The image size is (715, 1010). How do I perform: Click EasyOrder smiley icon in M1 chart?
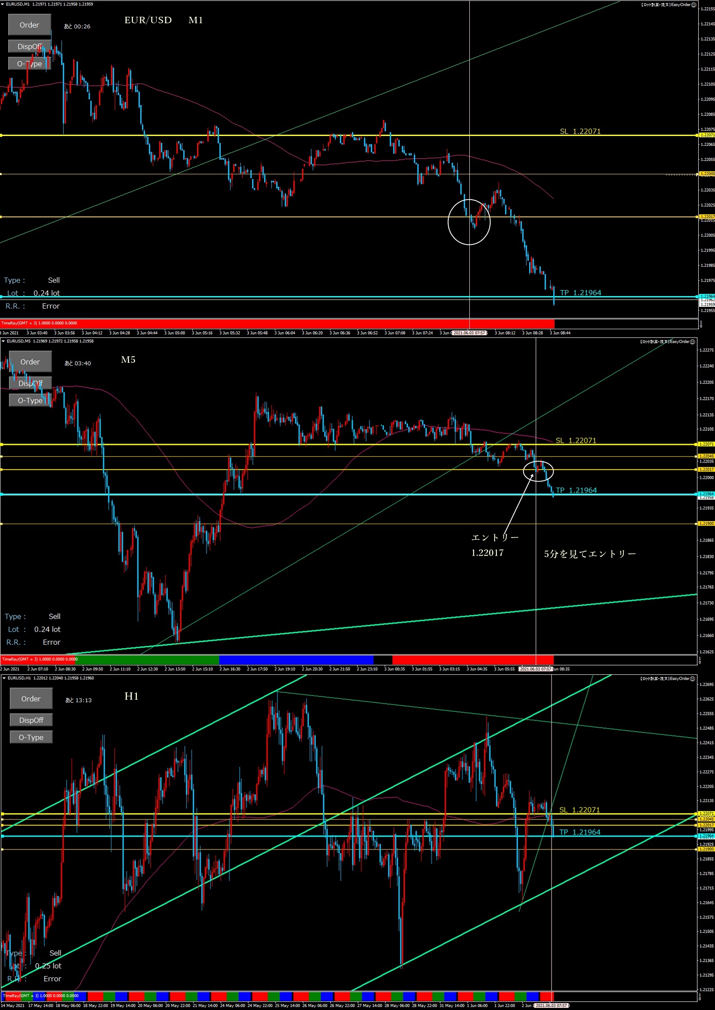(693, 5)
